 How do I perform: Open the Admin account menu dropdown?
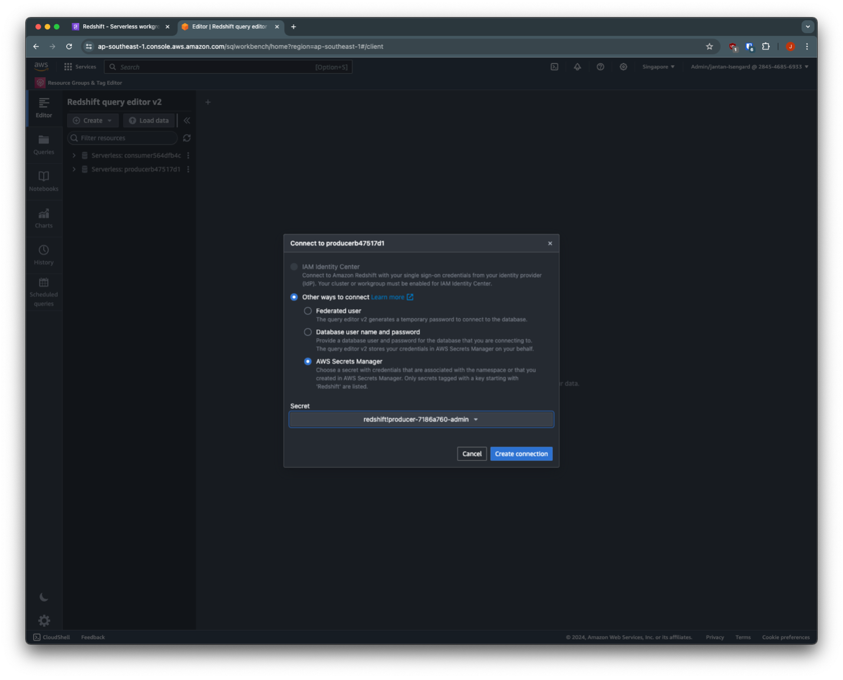(750, 67)
